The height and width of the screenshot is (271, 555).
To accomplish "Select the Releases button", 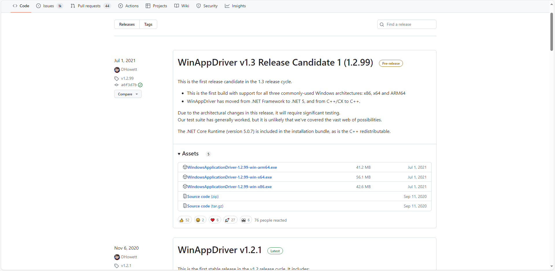I will pos(127,24).
